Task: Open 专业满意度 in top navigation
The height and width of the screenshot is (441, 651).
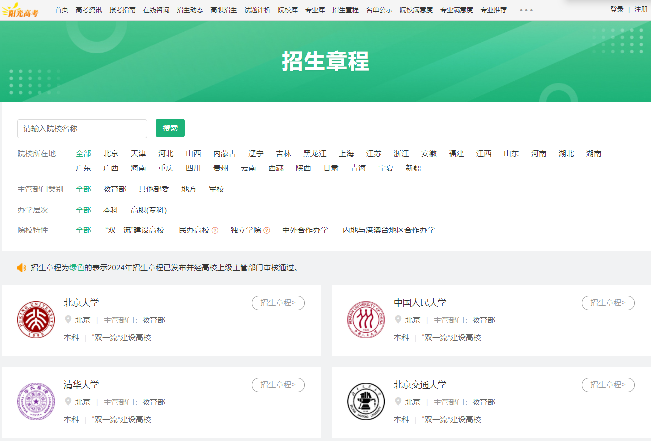Action: click(457, 10)
